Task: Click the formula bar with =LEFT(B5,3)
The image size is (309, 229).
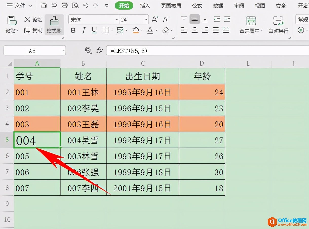Action: pos(208,51)
